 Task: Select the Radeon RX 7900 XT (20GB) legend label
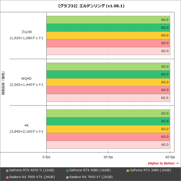click(91, 177)
